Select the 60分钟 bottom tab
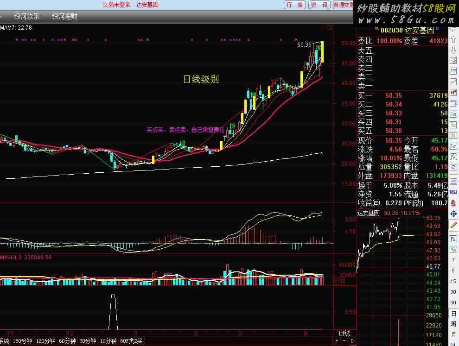Viewport: 459px width, 346px height. (x=67, y=341)
